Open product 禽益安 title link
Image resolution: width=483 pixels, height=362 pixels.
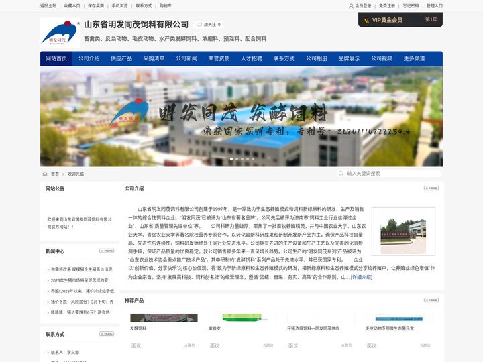click(x=215, y=328)
